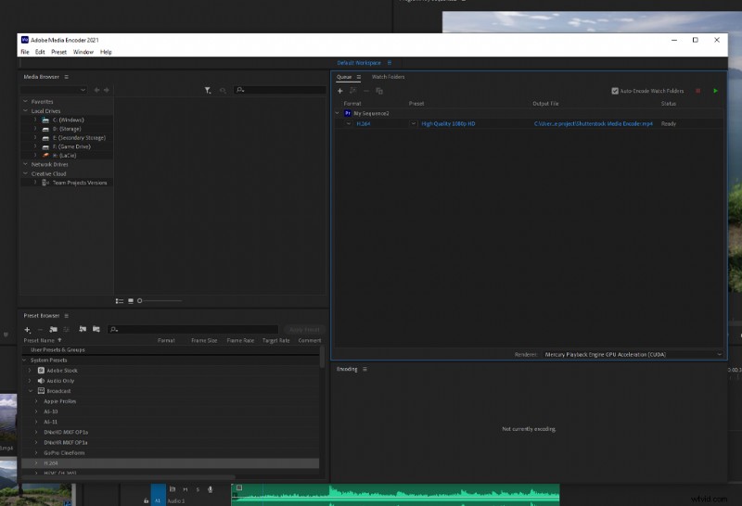Click the Preset Browser search field
The image size is (742, 506).
(x=193, y=330)
